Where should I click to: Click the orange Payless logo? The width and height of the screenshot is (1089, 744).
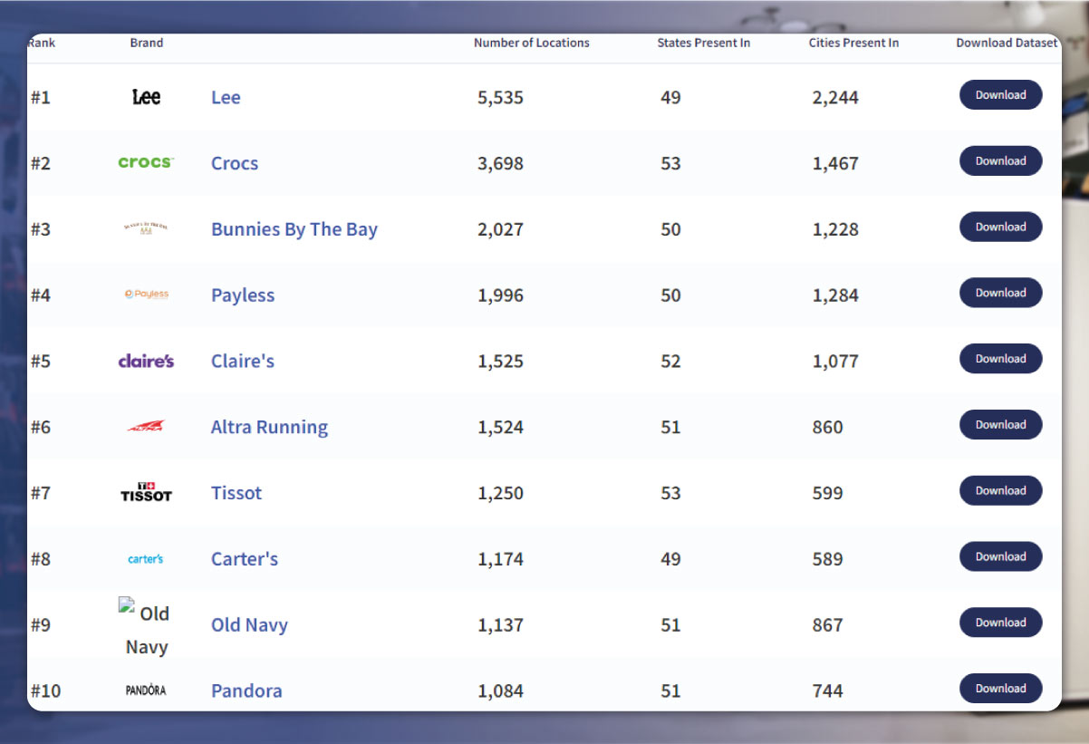147,295
